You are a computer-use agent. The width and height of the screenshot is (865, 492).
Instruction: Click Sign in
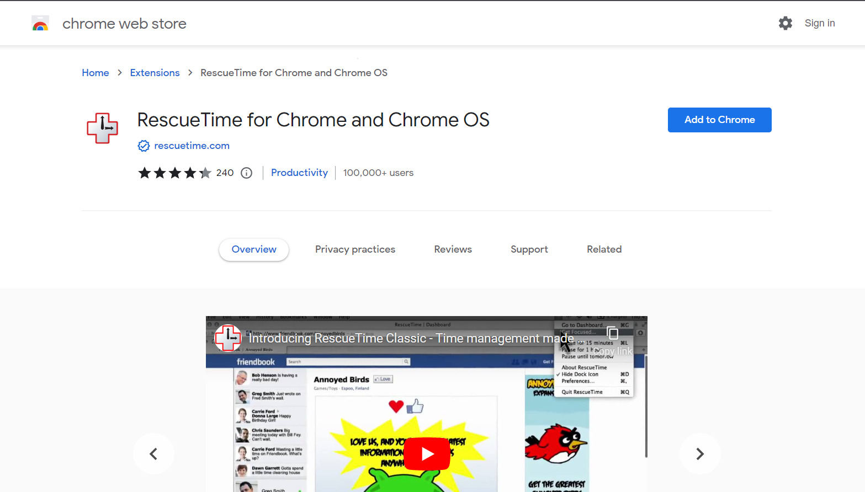coord(819,23)
